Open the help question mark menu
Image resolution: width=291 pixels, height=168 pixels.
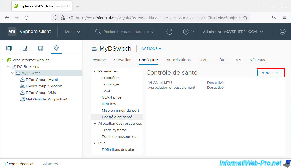tap(189, 32)
